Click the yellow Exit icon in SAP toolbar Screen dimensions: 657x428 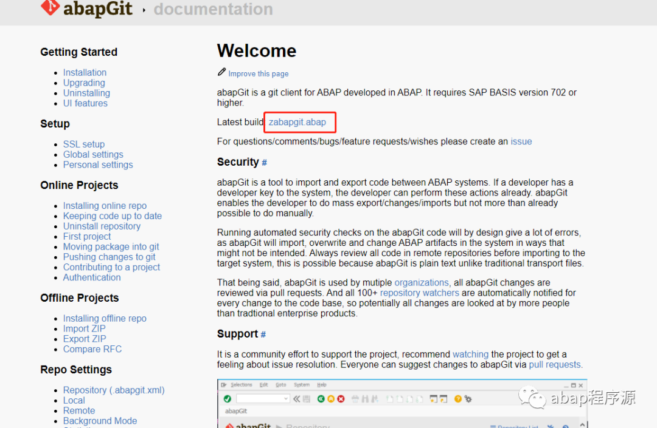click(331, 399)
